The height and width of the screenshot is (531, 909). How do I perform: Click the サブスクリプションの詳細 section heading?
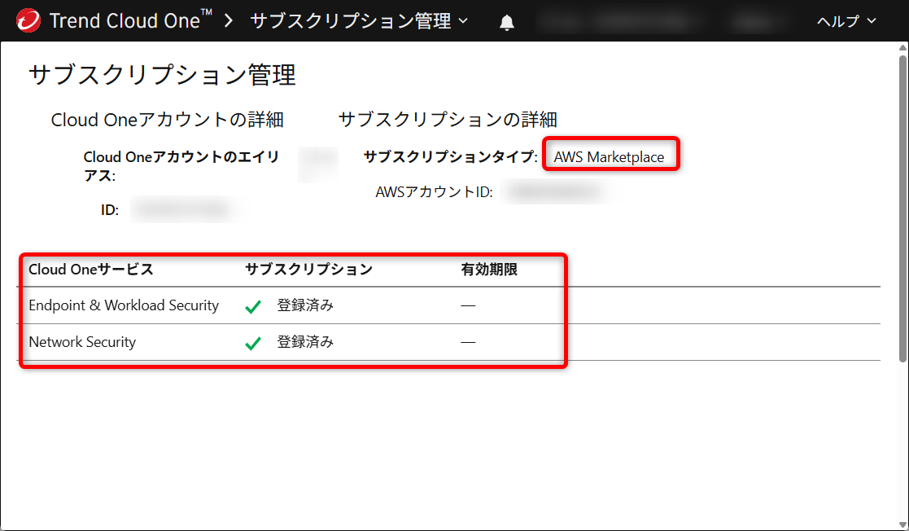tap(448, 120)
